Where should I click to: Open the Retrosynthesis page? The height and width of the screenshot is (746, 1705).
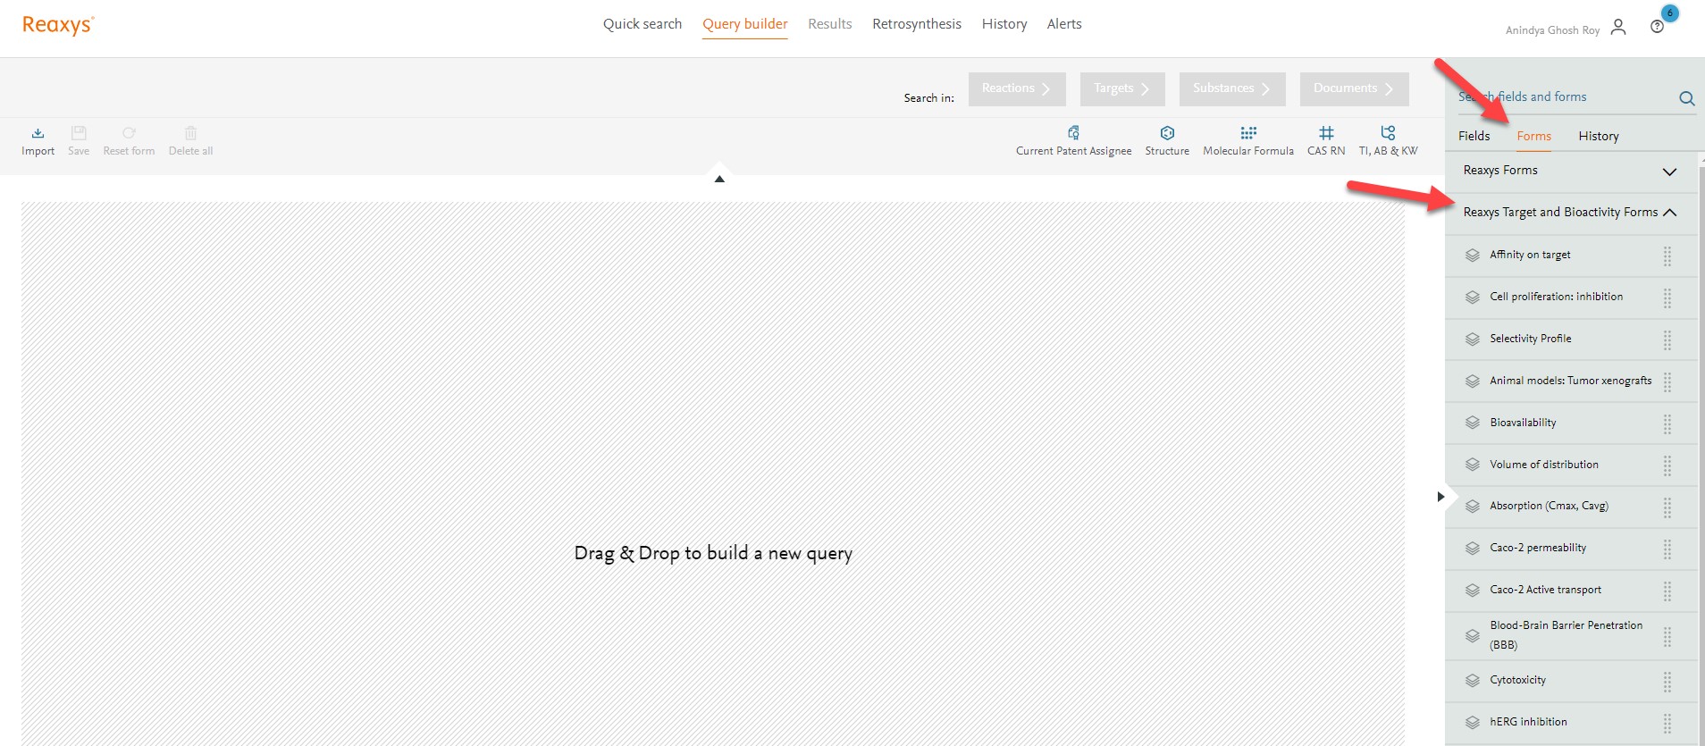pyautogui.click(x=916, y=24)
